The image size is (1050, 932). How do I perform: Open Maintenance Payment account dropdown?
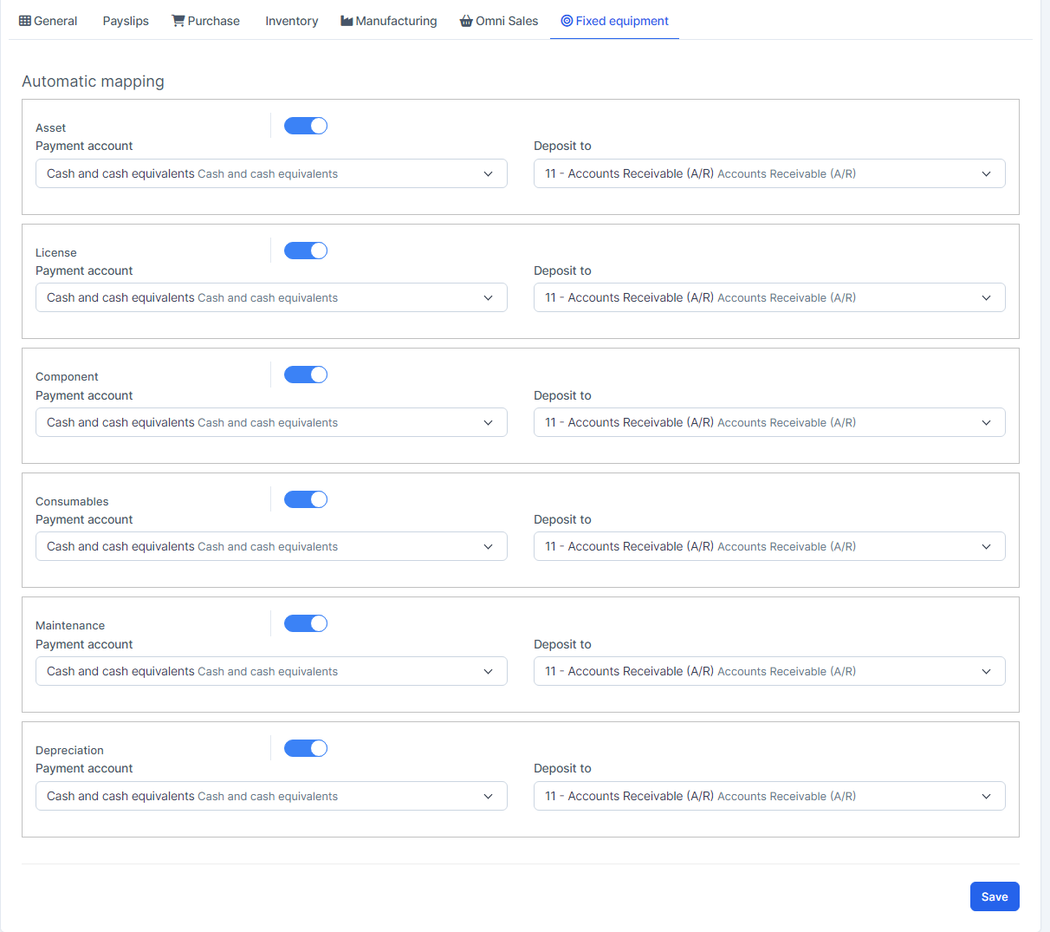(x=271, y=671)
